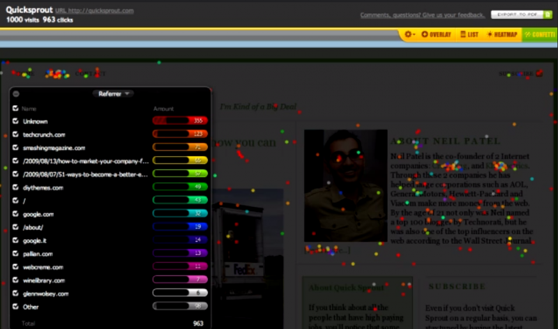Viewport: 558px width, 329px height.
Task: Uncheck the smashingmagazine.com checkbox
Action: (15, 147)
